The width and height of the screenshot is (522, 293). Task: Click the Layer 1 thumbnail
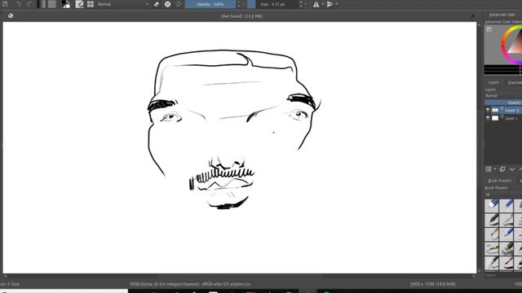[x=495, y=118]
